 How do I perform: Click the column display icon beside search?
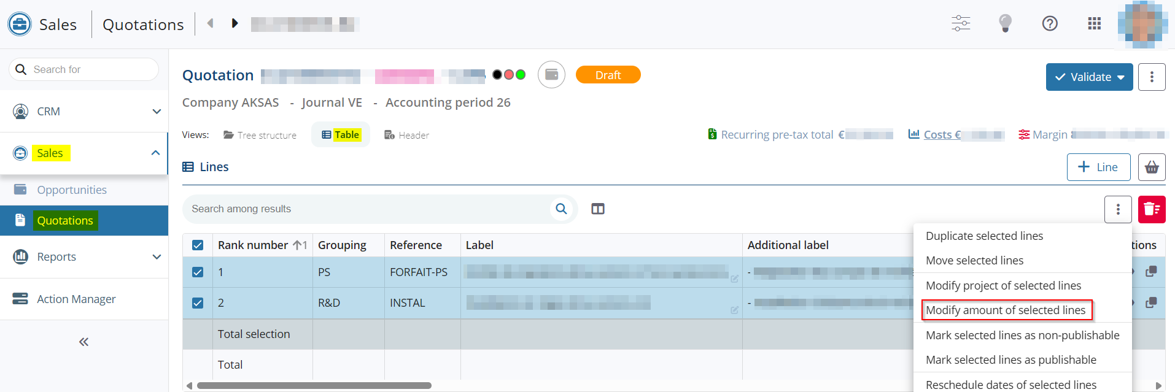click(x=598, y=209)
